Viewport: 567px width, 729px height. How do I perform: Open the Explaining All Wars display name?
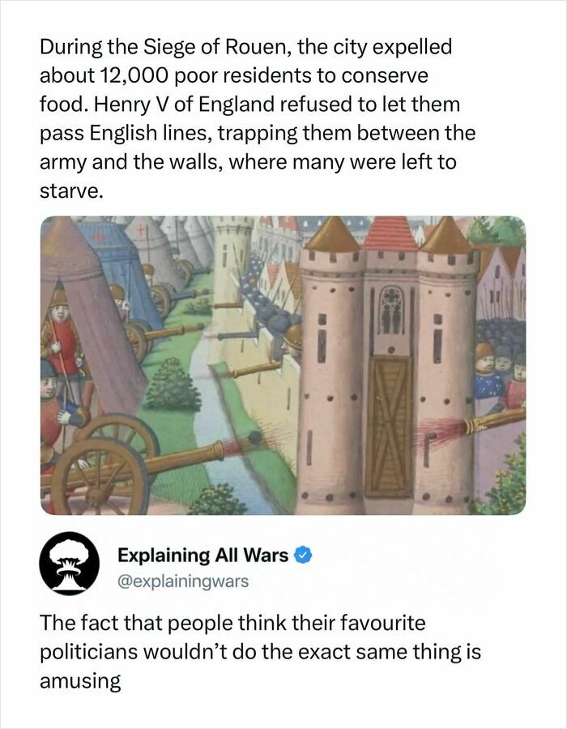click(202, 555)
